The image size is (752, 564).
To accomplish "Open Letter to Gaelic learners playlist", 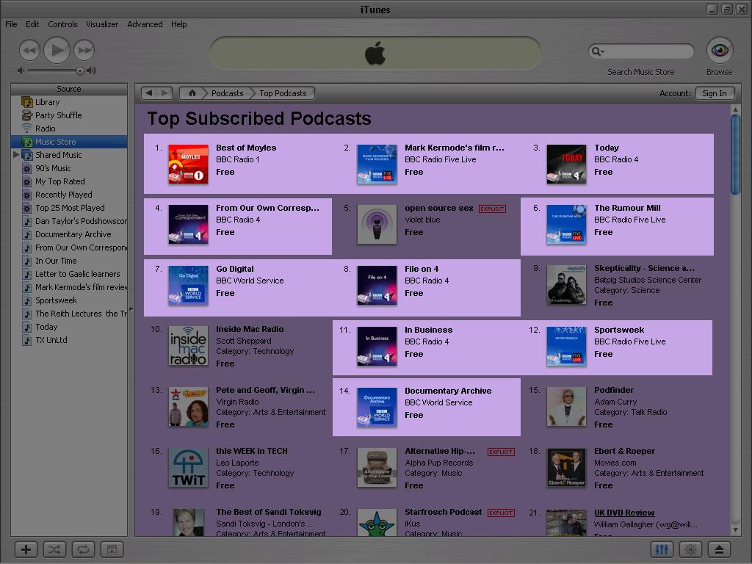I will (x=69, y=274).
